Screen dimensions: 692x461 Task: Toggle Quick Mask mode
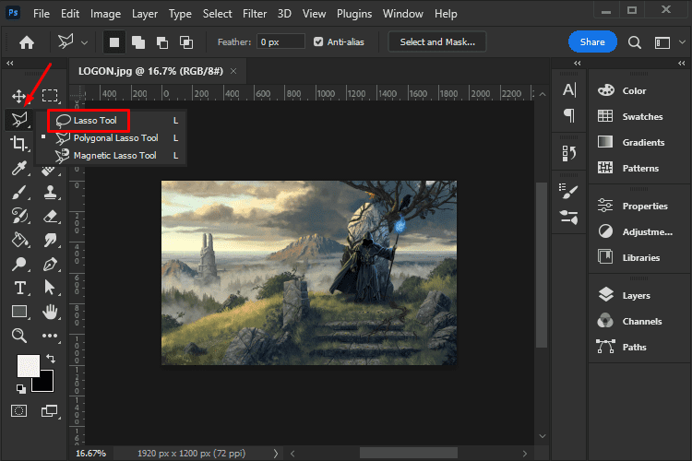click(19, 410)
